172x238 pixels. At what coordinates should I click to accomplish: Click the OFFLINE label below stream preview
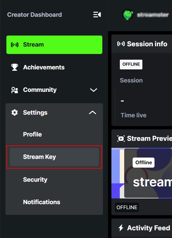(127, 207)
